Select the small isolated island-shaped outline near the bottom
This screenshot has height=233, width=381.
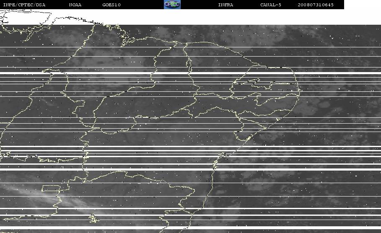(93, 218)
